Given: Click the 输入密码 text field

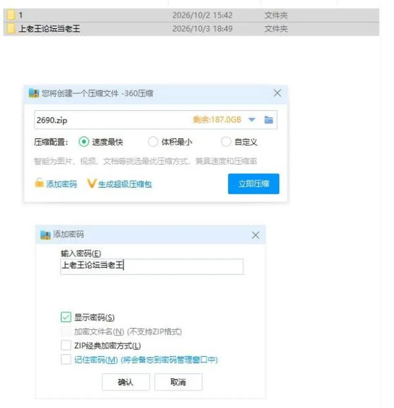Looking at the screenshot, I should pos(152,266).
